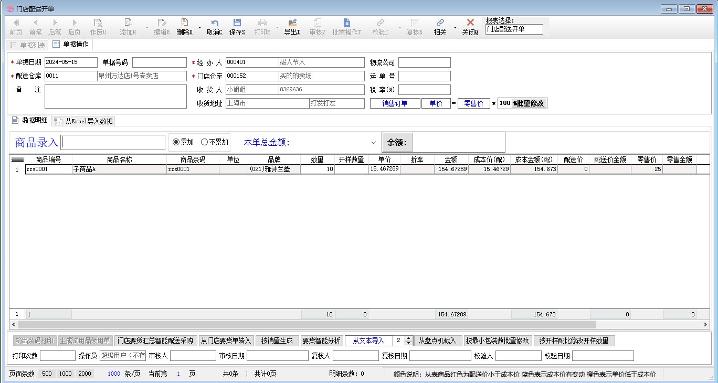Viewport: 718px width, 383px height.
Task: Click the 单据日期 date field
Action: click(71, 62)
